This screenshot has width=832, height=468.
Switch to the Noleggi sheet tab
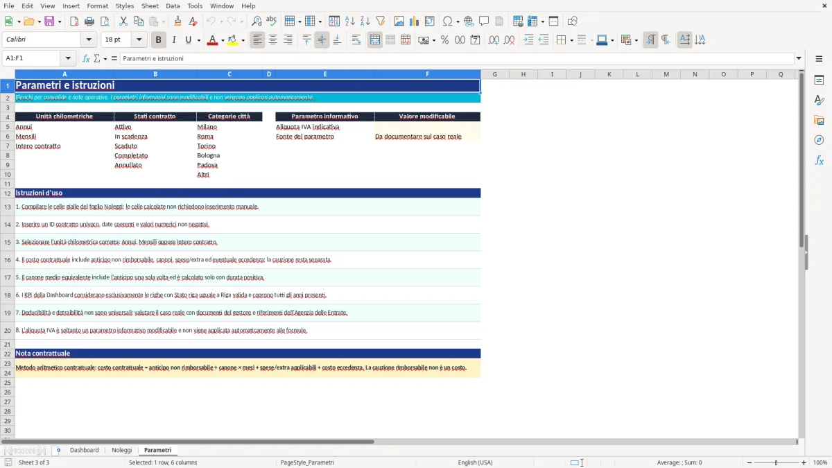(x=122, y=450)
